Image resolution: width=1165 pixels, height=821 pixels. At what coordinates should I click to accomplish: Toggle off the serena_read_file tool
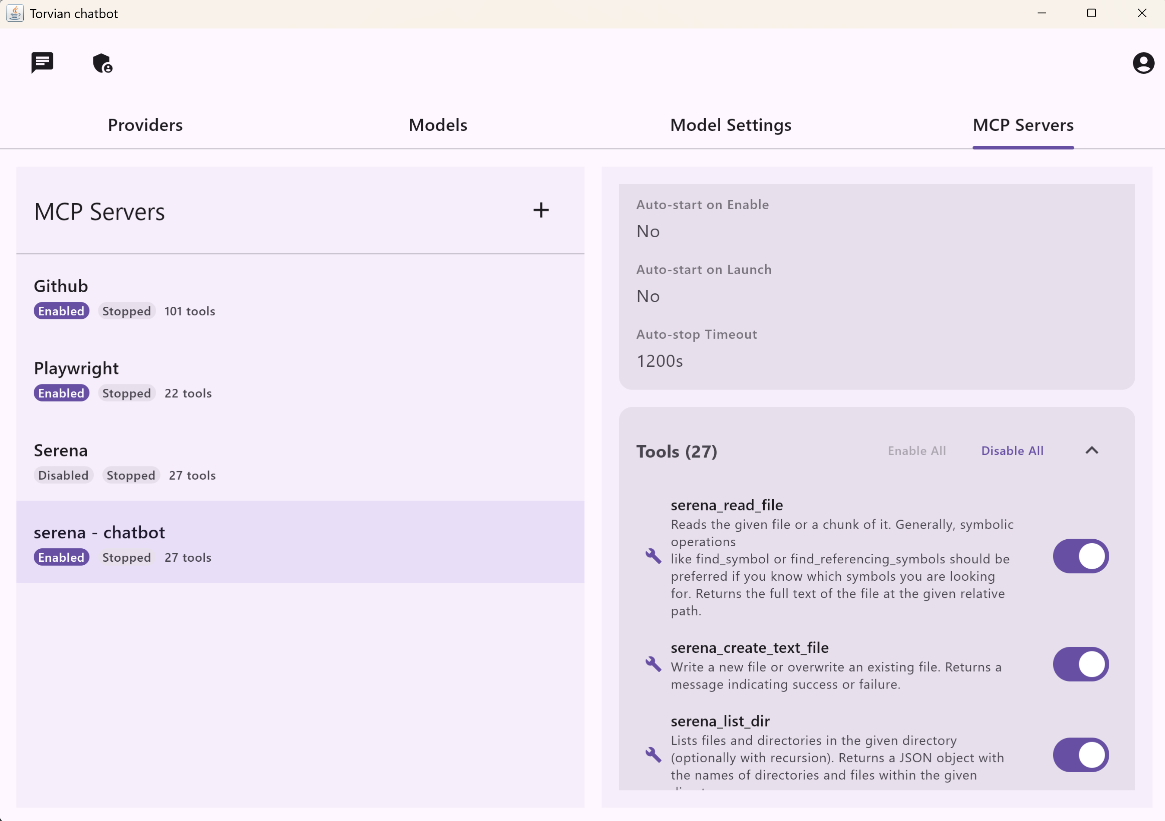pos(1080,556)
